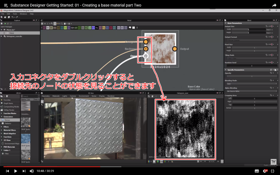
Task: Click the video progress bar
Action: coord(140,167)
